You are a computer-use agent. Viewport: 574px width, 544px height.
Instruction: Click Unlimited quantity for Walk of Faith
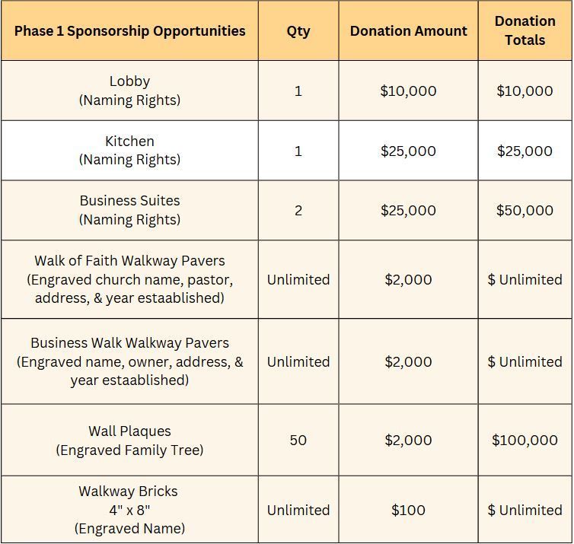pyautogui.click(x=298, y=279)
